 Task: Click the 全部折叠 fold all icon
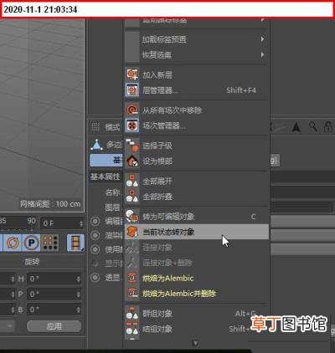coord(132,197)
